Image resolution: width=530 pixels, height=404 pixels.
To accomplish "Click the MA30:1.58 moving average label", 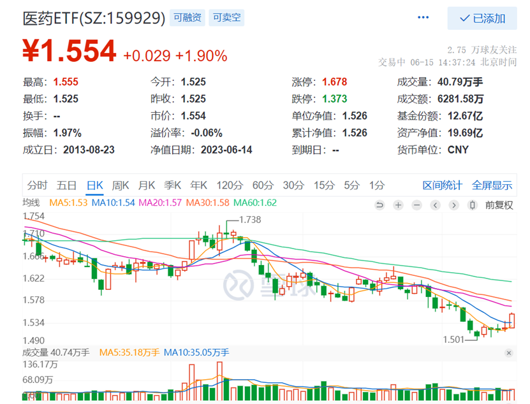I will point(207,203).
